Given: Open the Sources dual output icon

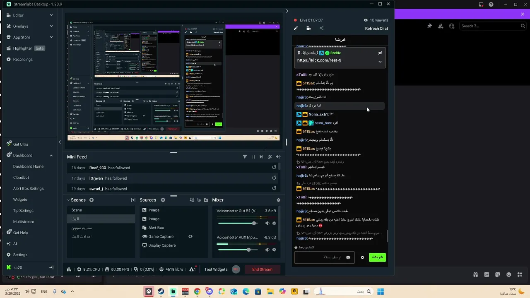Looking at the screenshot, I should pyautogui.click(x=192, y=200).
